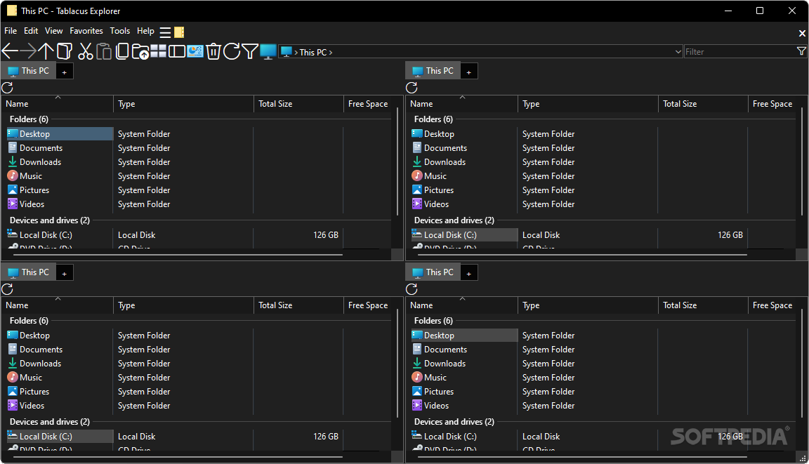Add new tab with plus in top-right pane
Image resolution: width=809 pixels, height=464 pixels.
point(469,72)
